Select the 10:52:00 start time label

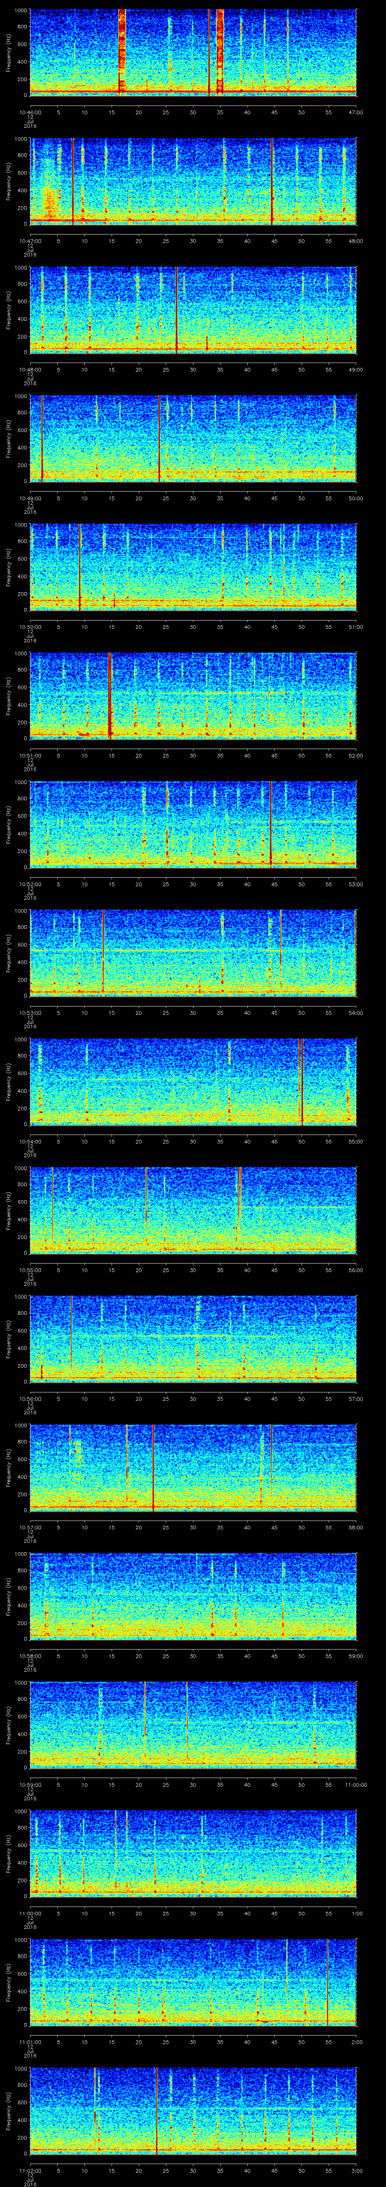point(30,884)
